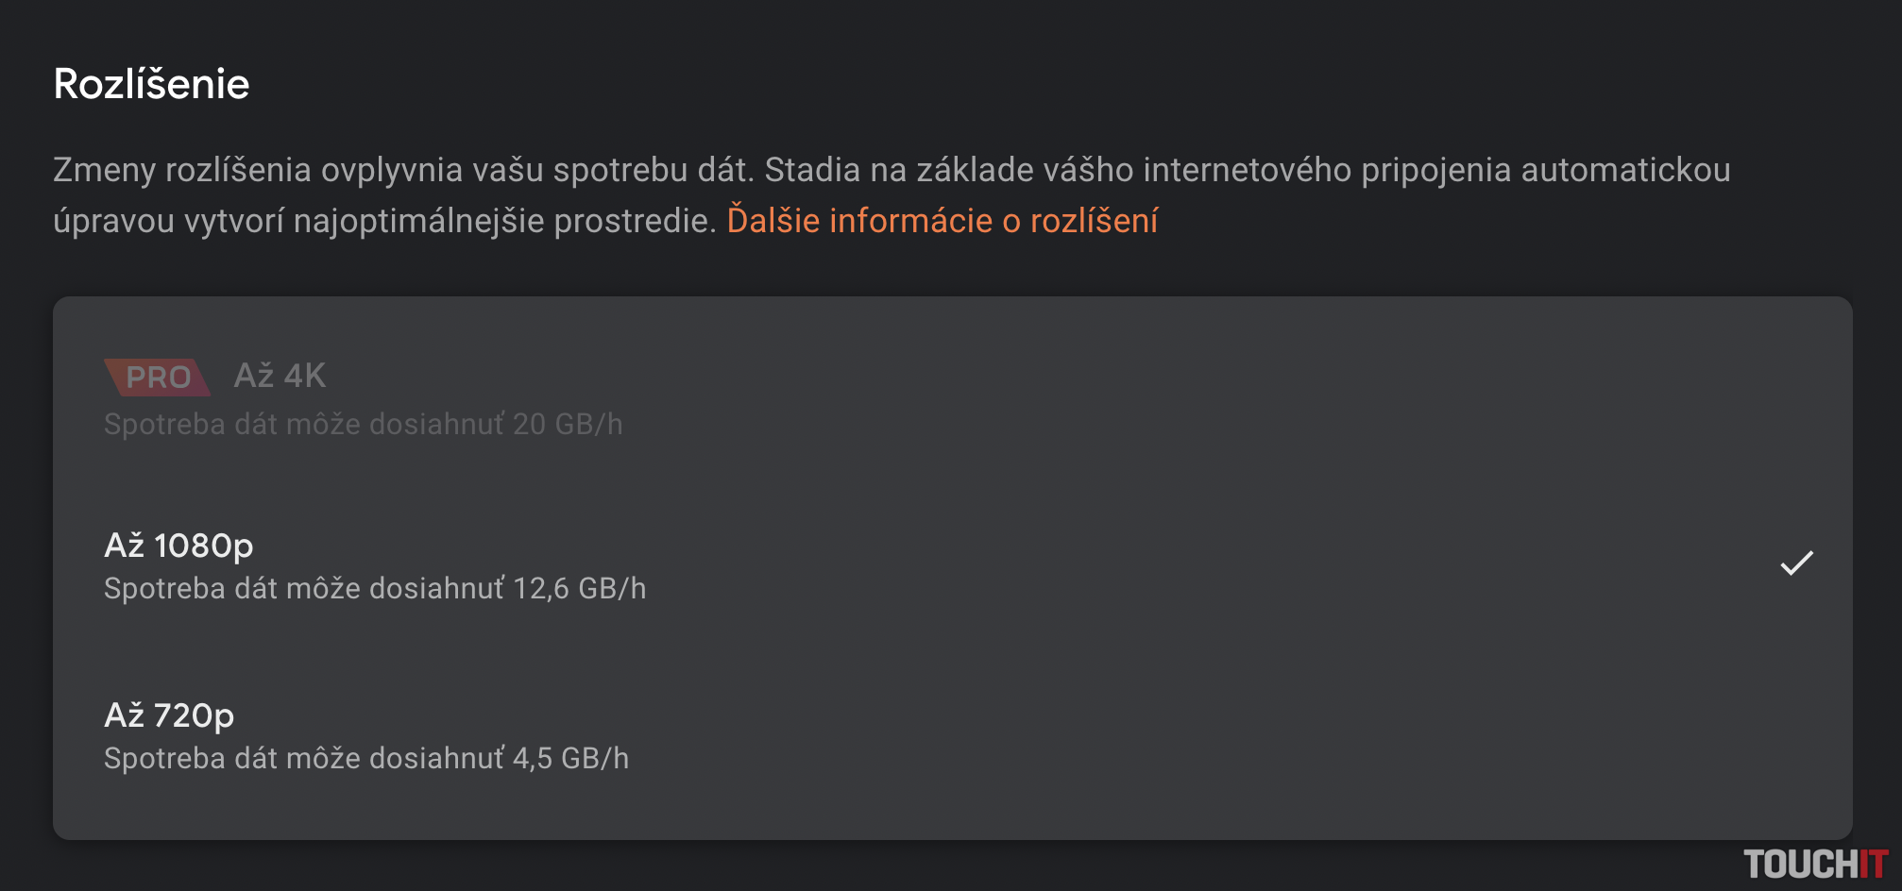Open the "Ďalšie informácie o rozlíšení" link
Screen dimensions: 1902x891
[x=942, y=221]
